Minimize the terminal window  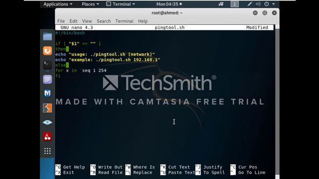tap(255, 13)
